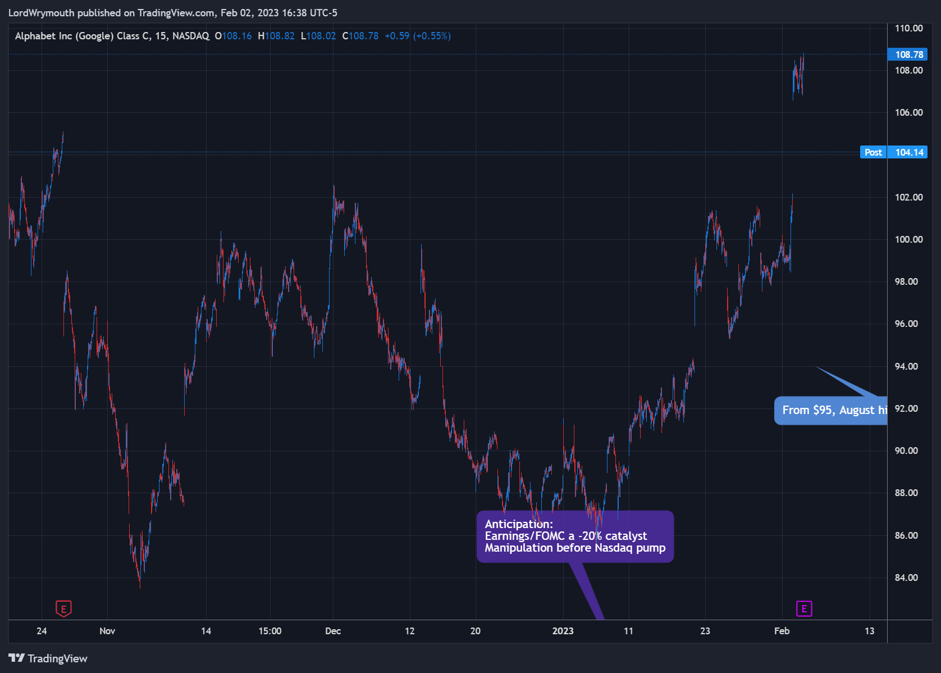Click the low value L108.02

tap(318, 36)
